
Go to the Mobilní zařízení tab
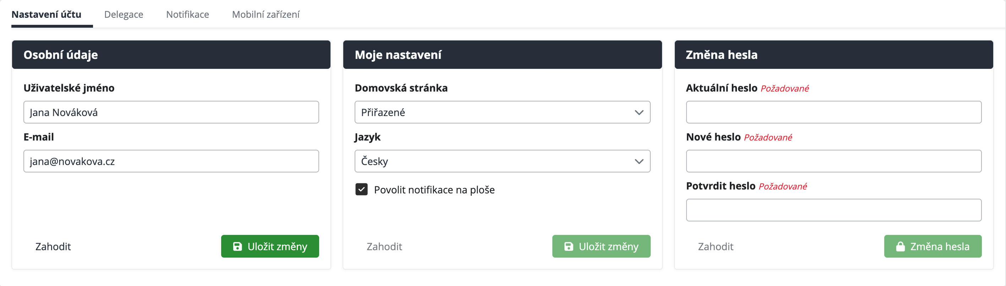(266, 15)
